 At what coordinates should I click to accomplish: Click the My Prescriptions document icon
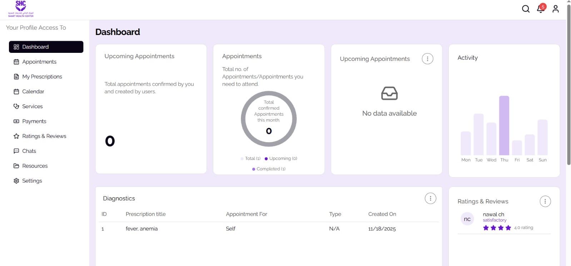point(16,77)
